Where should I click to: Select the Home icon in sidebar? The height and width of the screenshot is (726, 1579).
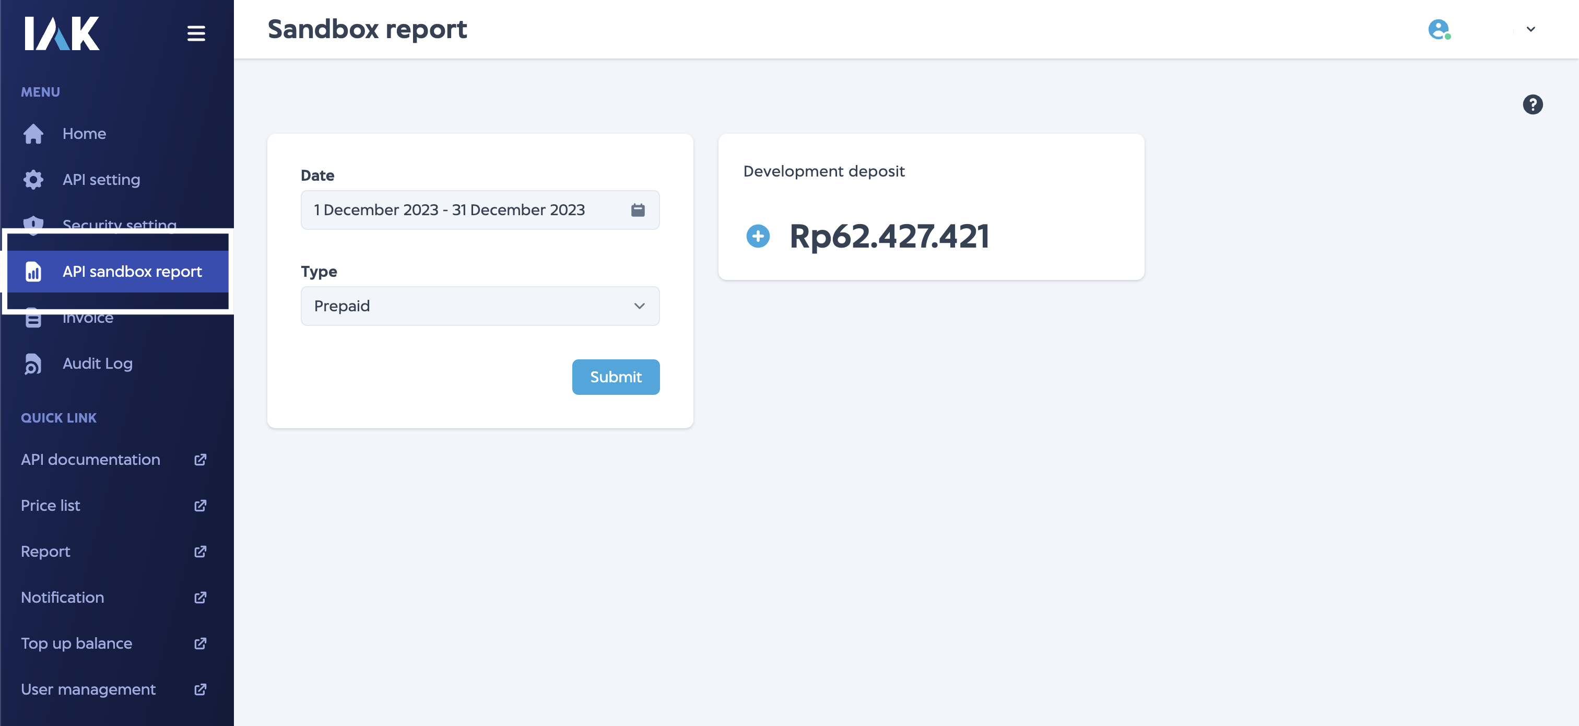33,133
